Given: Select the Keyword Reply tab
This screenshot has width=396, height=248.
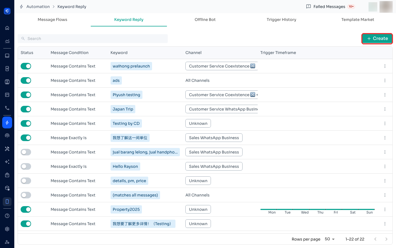Looking at the screenshot, I should point(129,20).
